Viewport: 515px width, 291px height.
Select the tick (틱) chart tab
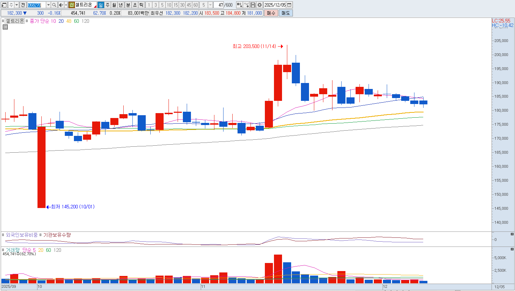(x=141, y=5)
